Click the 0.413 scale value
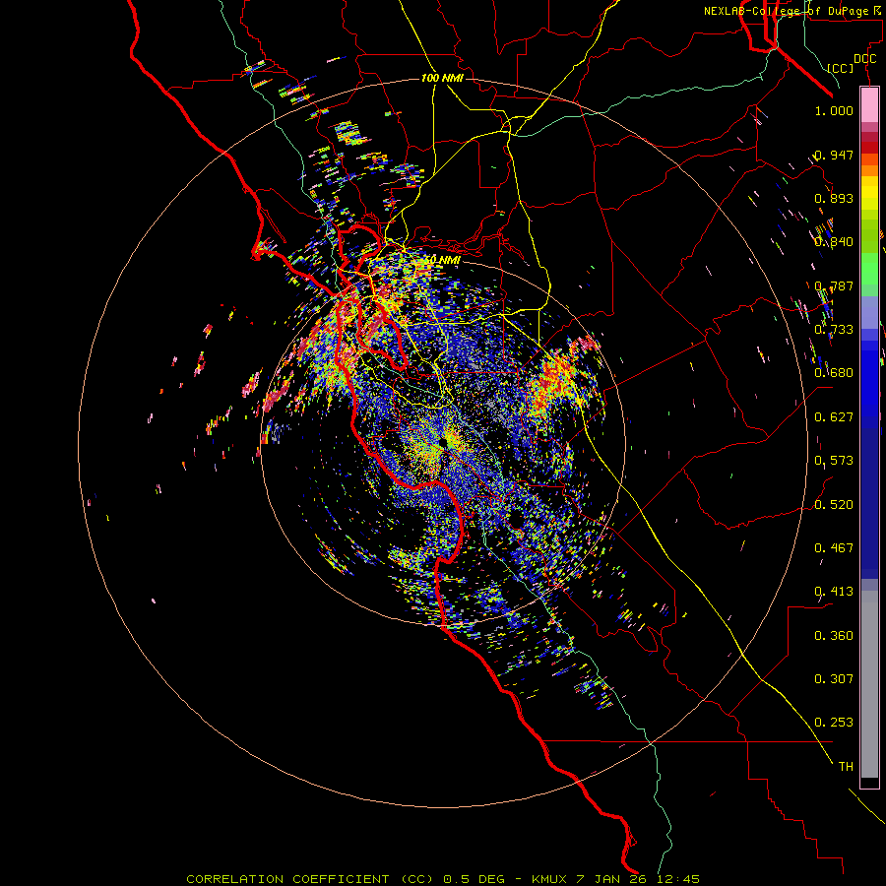Screen dimensions: 886x886 (834, 592)
